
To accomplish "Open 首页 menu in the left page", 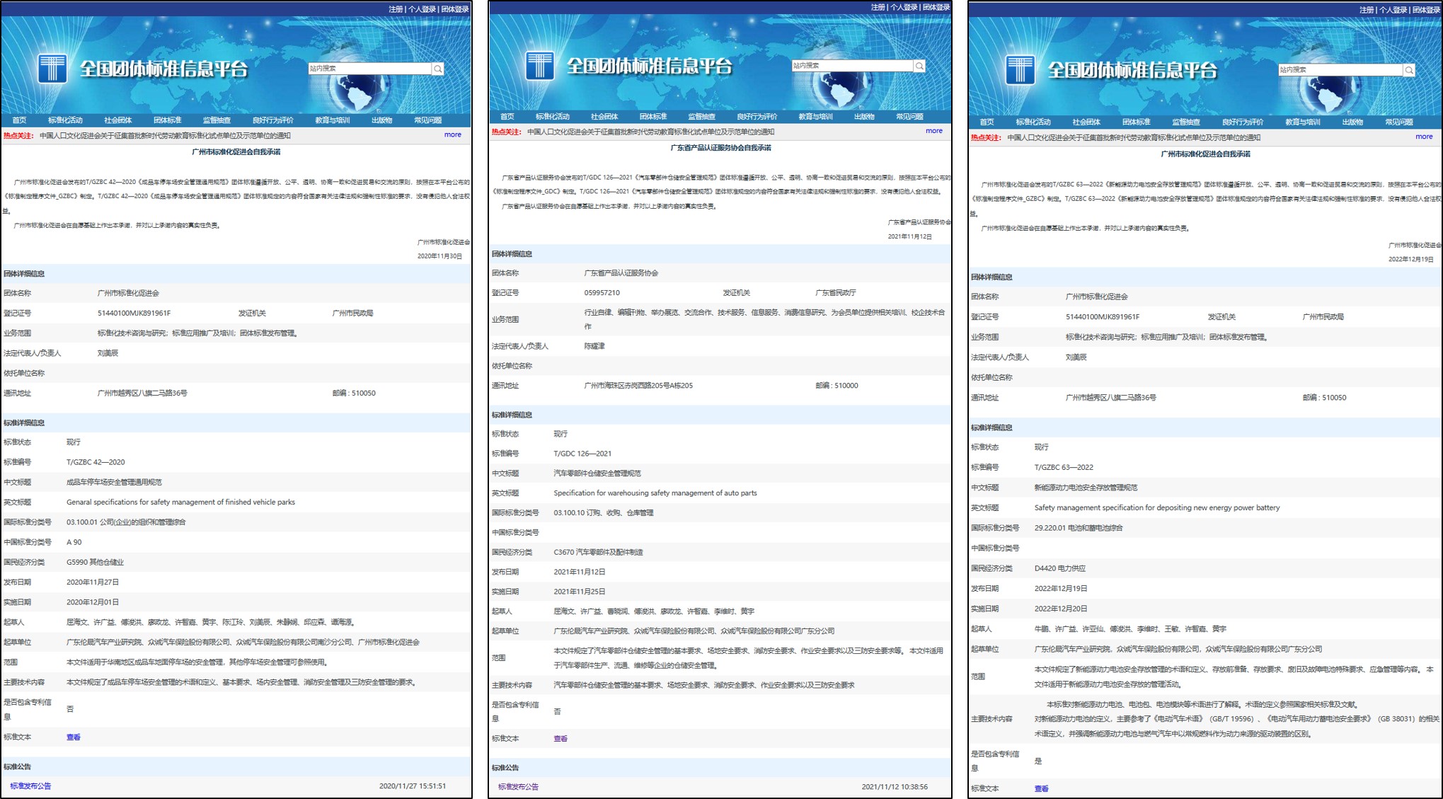I will [x=19, y=120].
